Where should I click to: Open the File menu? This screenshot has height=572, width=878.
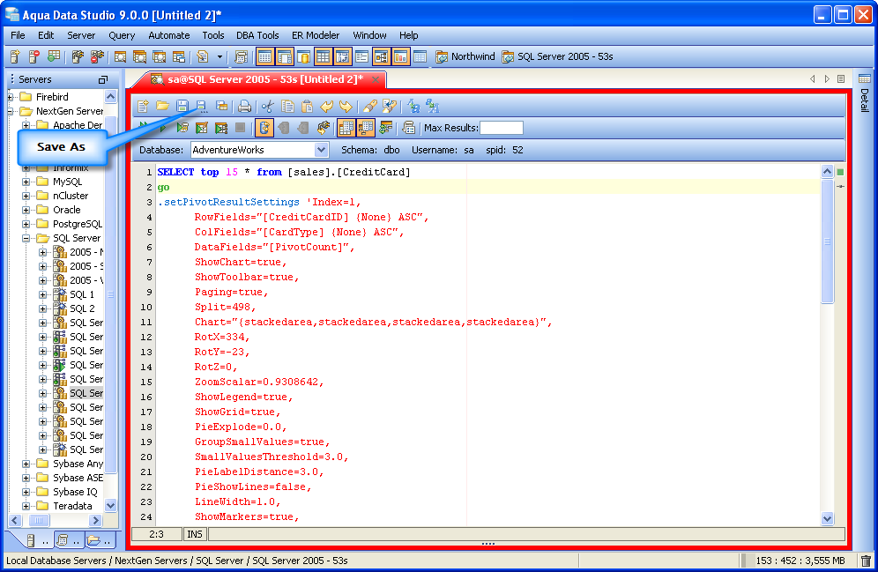point(18,35)
